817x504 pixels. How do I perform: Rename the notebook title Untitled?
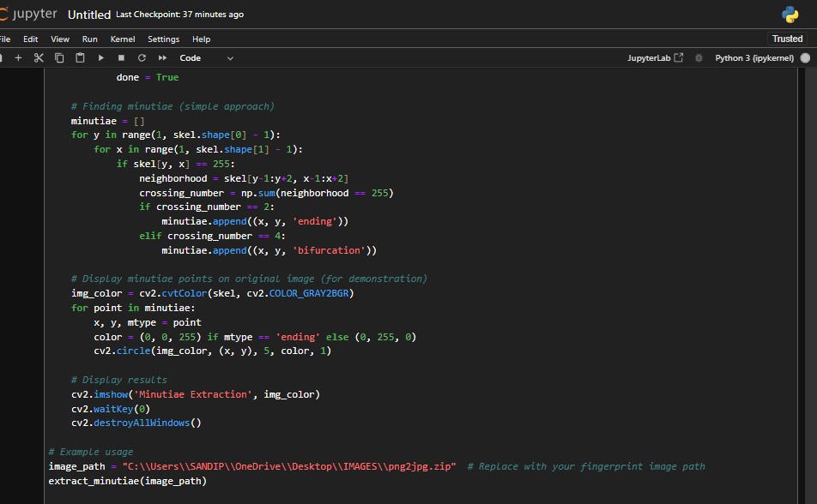click(x=89, y=15)
